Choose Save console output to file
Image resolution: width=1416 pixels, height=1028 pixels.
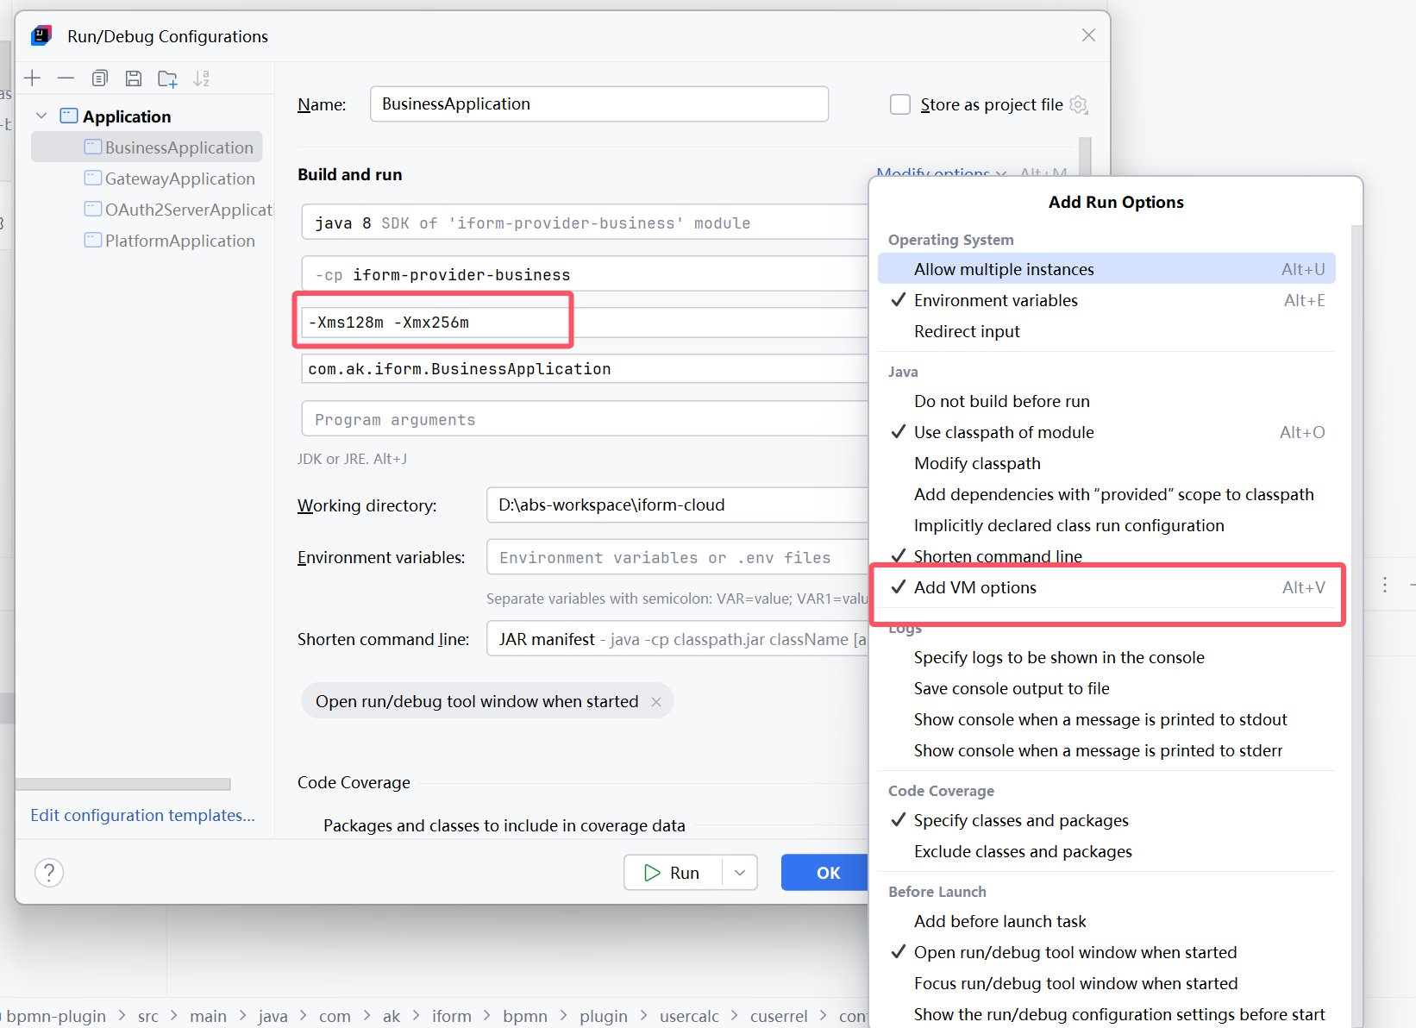[1011, 688]
